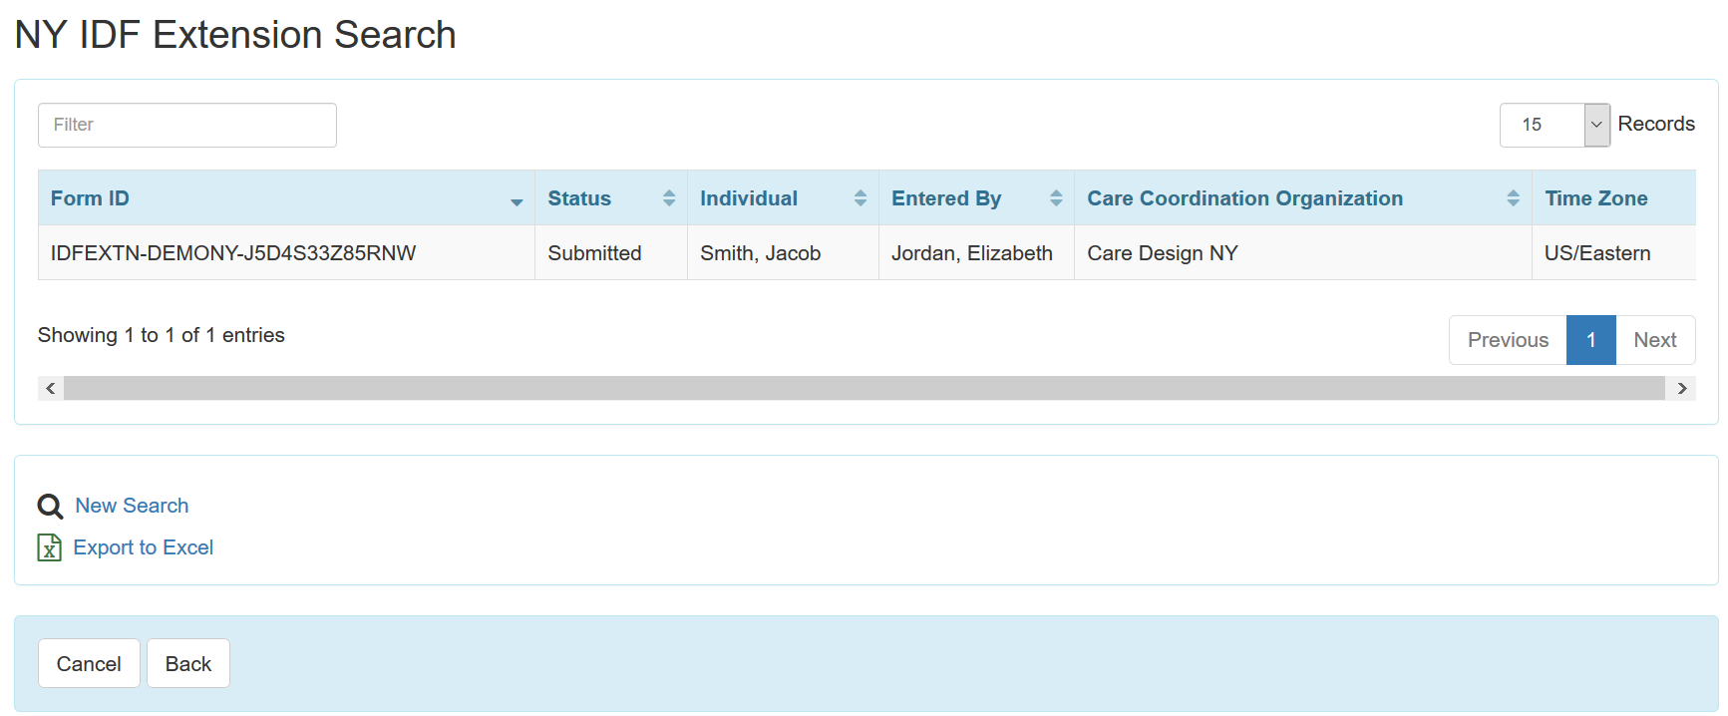Viewport: 1728px width, 716px height.
Task: Click the magnifying glass search icon
Action: pos(50,507)
